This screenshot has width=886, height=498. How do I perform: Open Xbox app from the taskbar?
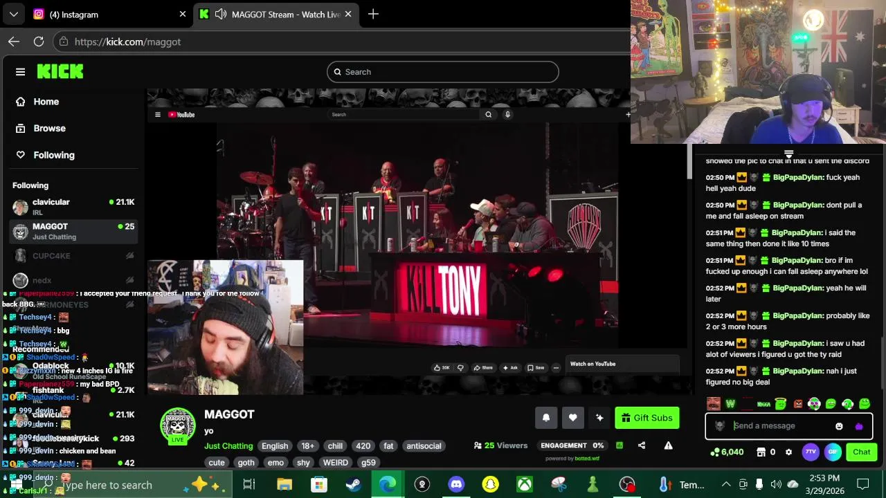524,484
